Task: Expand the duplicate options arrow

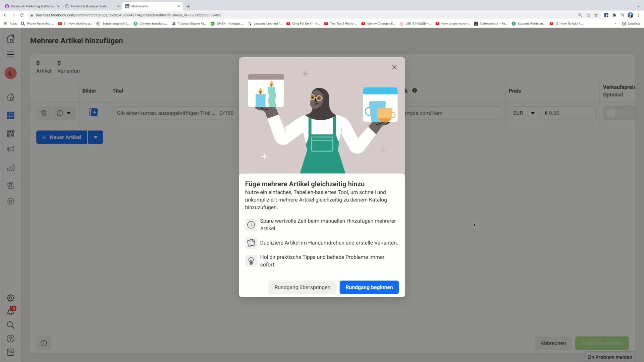Action: pos(69,113)
